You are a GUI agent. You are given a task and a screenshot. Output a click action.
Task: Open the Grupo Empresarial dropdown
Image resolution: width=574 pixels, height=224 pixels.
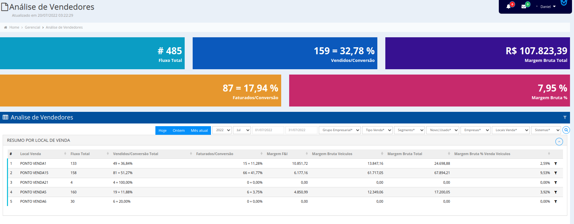tap(340, 130)
